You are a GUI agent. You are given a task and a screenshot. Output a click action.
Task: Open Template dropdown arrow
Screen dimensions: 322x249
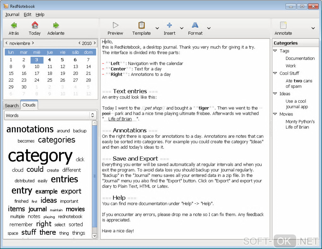(x=157, y=28)
